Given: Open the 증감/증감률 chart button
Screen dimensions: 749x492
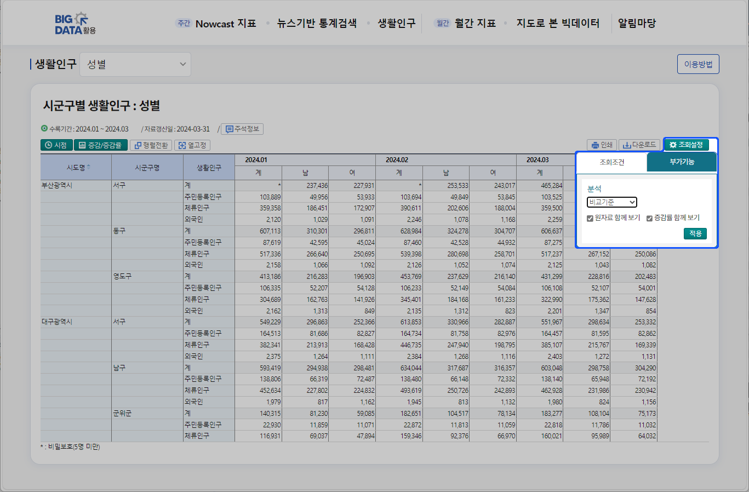Looking at the screenshot, I should (100, 145).
